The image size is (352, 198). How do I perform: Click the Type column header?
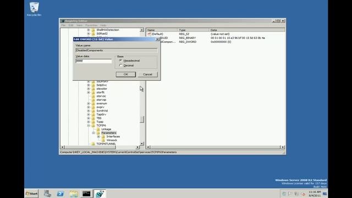click(x=193, y=30)
